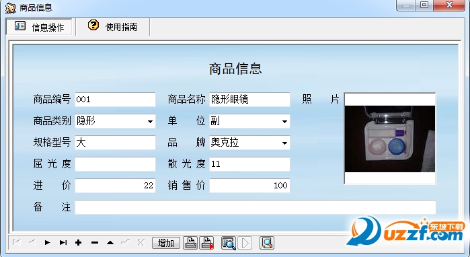Delete record with minus icon

(94, 243)
